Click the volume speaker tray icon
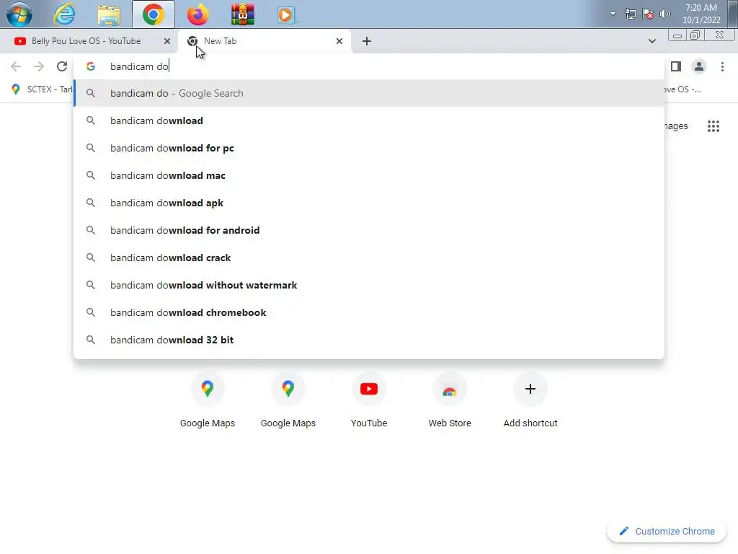 tap(665, 14)
